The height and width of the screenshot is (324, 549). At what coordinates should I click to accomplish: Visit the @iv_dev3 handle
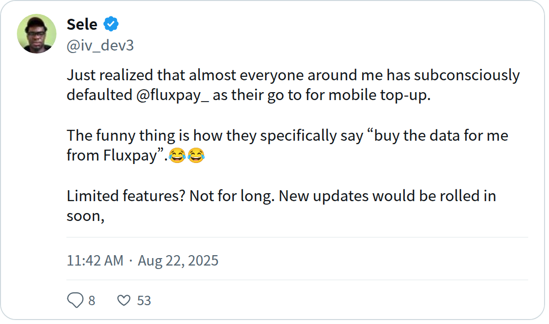tap(100, 46)
